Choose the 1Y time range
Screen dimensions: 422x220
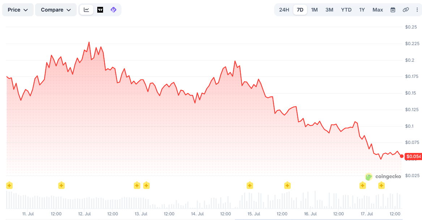pyautogui.click(x=362, y=10)
